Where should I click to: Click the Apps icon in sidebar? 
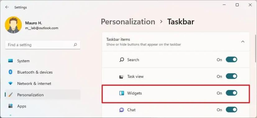[x=11, y=106]
